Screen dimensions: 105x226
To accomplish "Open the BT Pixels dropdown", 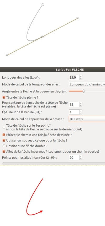I will click(x=87, y=119).
